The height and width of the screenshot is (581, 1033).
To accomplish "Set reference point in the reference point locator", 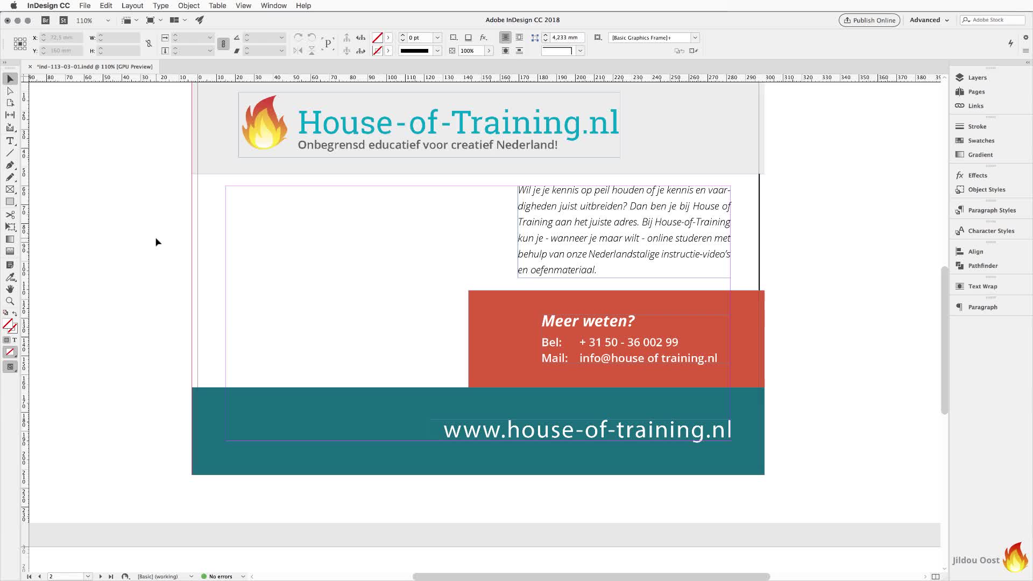I will click(x=20, y=44).
